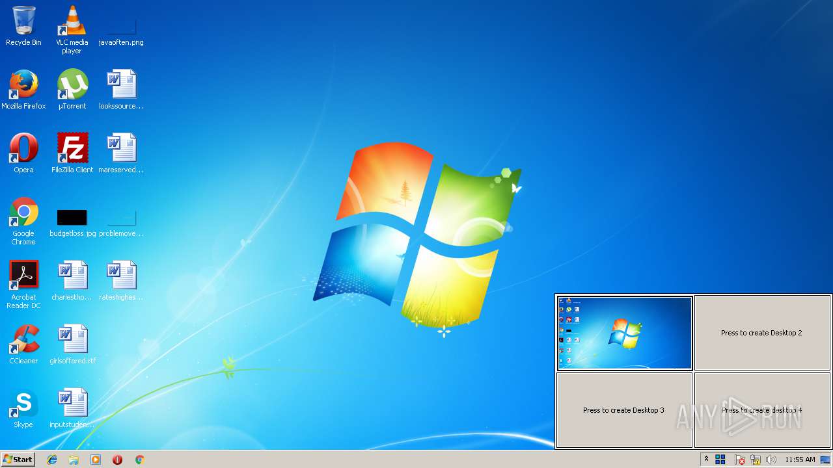This screenshot has height=468, width=833.
Task: Launch Windows Media Player from taskbar
Action: click(96, 460)
